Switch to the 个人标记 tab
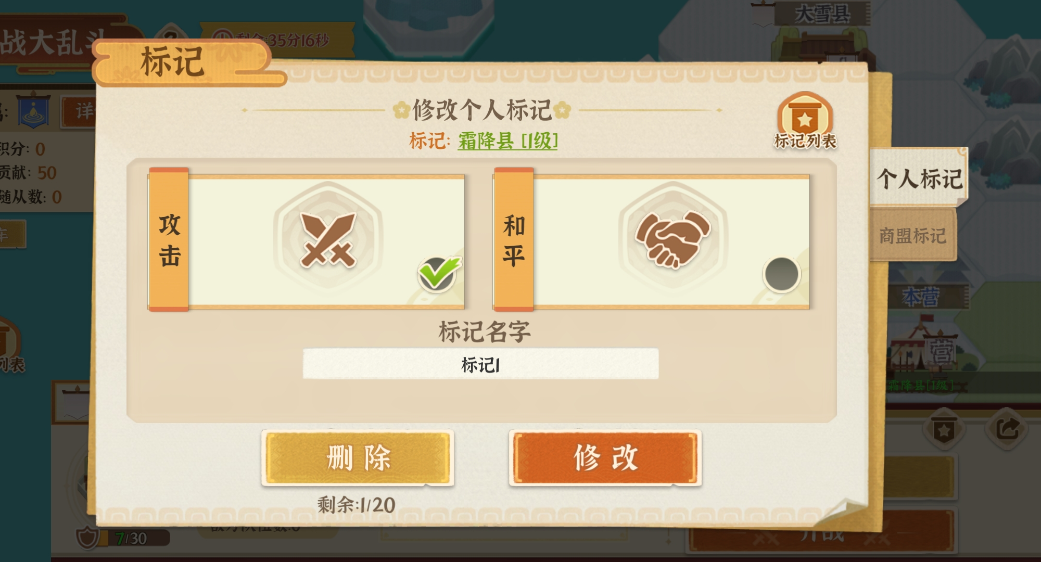 (919, 178)
